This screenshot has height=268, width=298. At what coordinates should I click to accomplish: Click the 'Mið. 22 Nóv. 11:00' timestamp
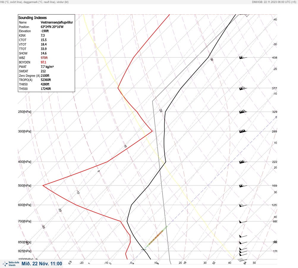[42, 264]
